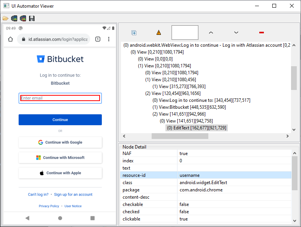Image resolution: width=301 pixels, height=227 pixels.
Task: Go to previous search result arrow
Action: [211, 33]
